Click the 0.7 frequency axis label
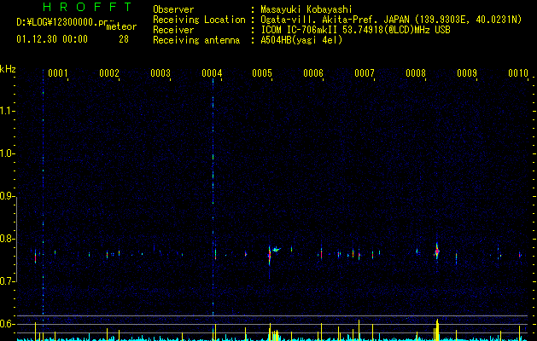 pos(8,281)
